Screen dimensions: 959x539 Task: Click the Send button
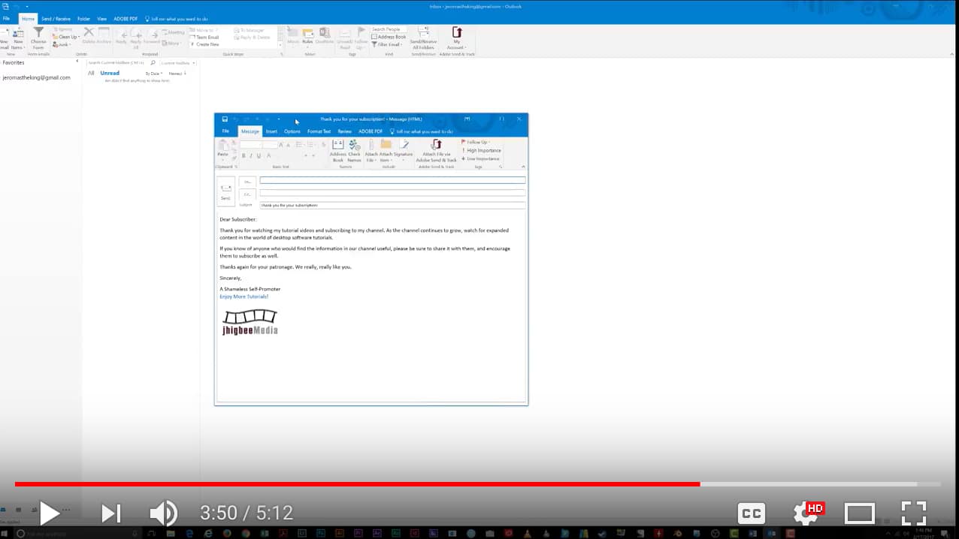tap(225, 193)
